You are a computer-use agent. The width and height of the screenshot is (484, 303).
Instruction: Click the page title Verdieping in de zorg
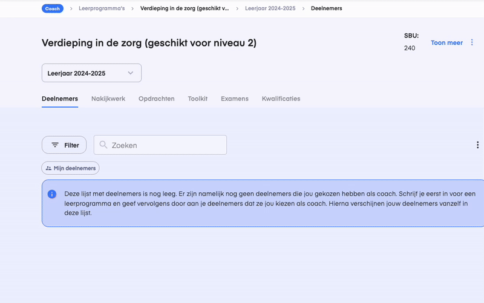point(149,43)
